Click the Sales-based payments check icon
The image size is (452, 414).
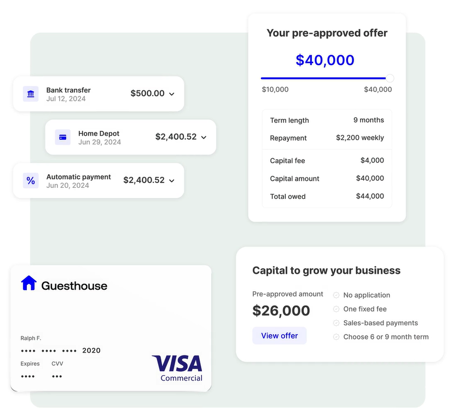tap(336, 323)
